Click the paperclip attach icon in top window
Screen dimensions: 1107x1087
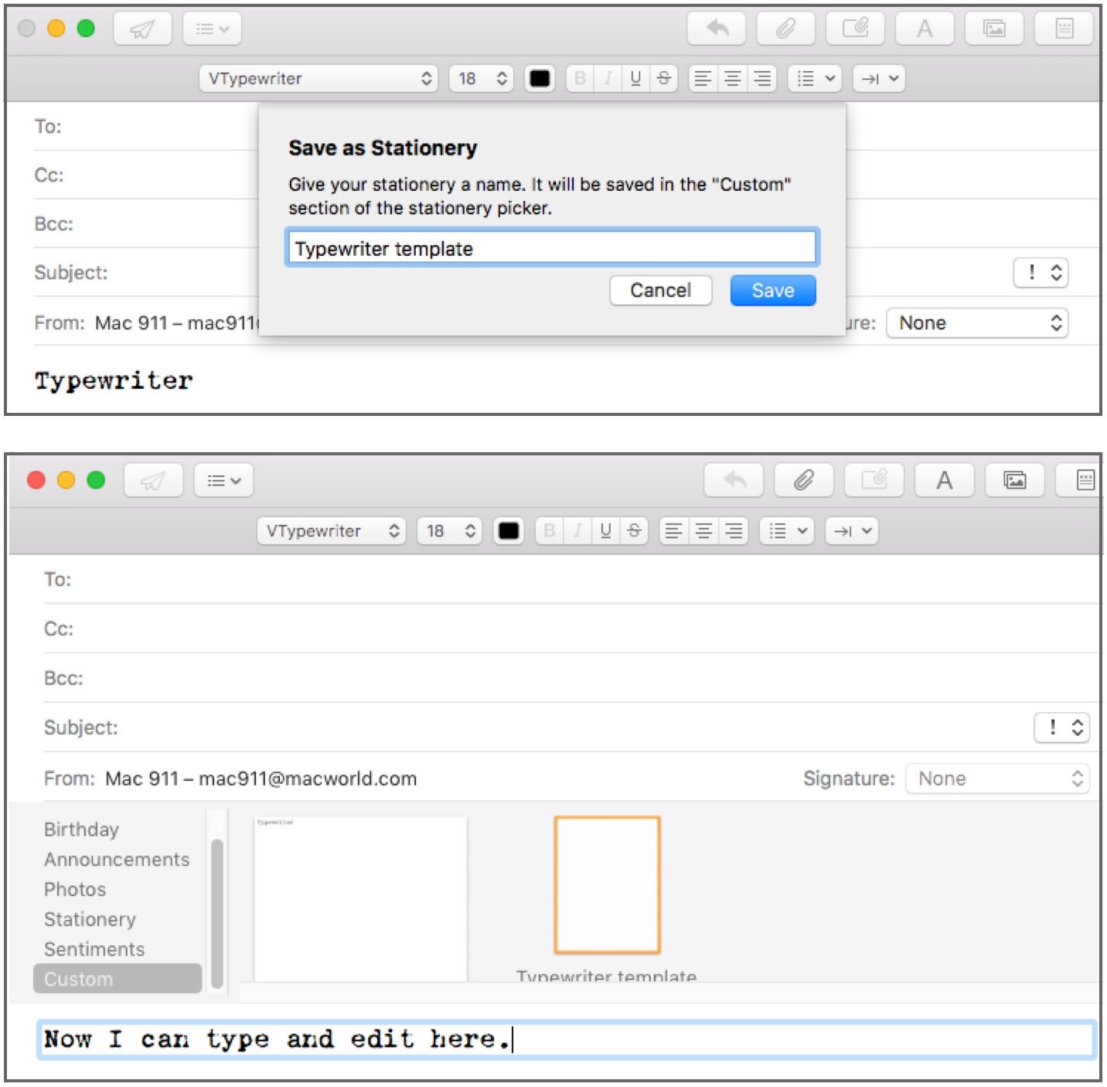[x=786, y=29]
